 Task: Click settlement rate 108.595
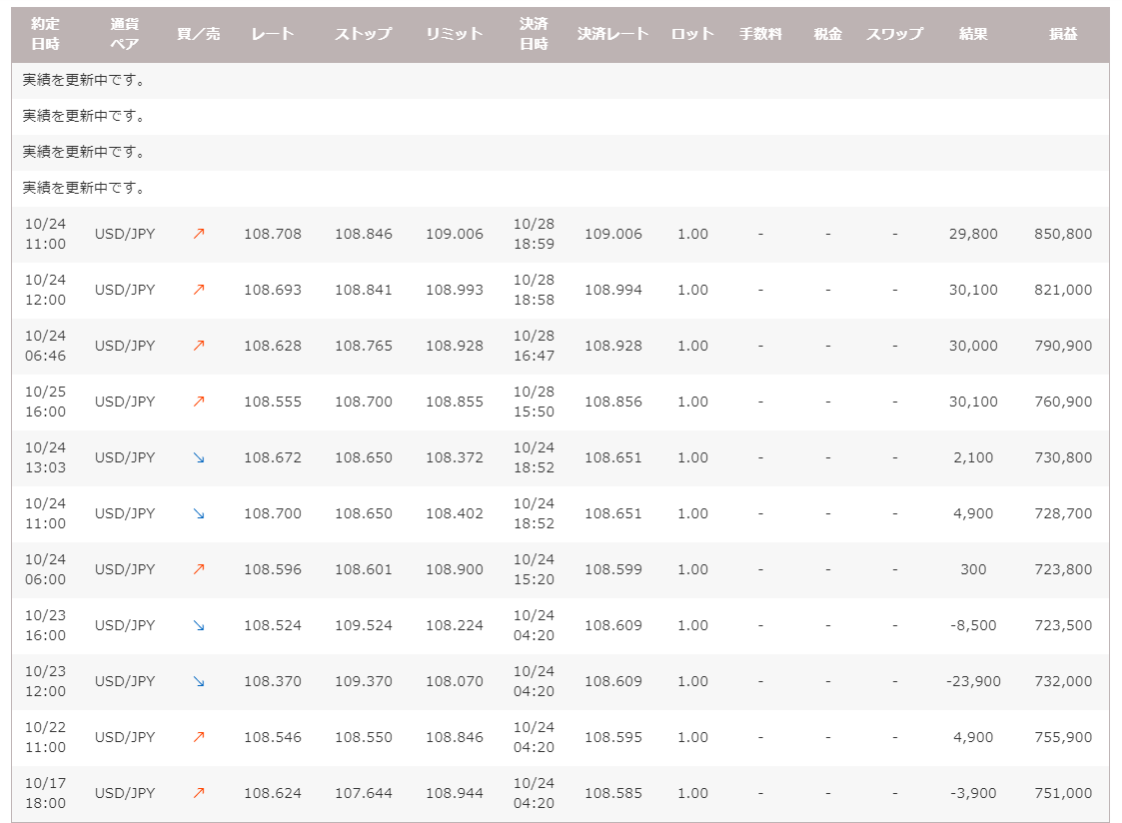click(613, 737)
